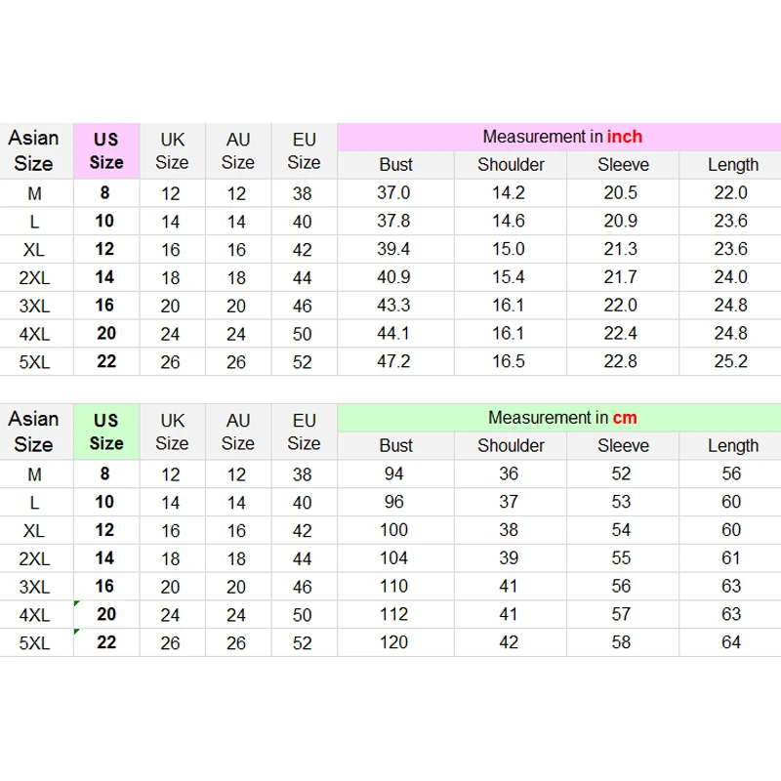Click the Bust column header in inch table

click(395, 165)
